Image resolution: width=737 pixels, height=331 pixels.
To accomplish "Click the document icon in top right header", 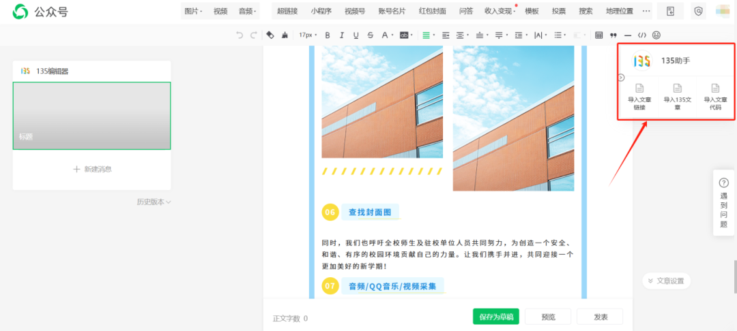I will tap(670, 12).
